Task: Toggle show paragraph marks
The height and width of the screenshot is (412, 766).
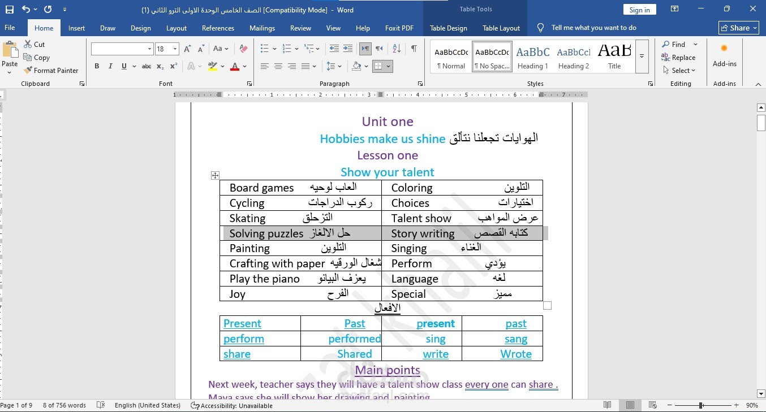Action: point(414,49)
